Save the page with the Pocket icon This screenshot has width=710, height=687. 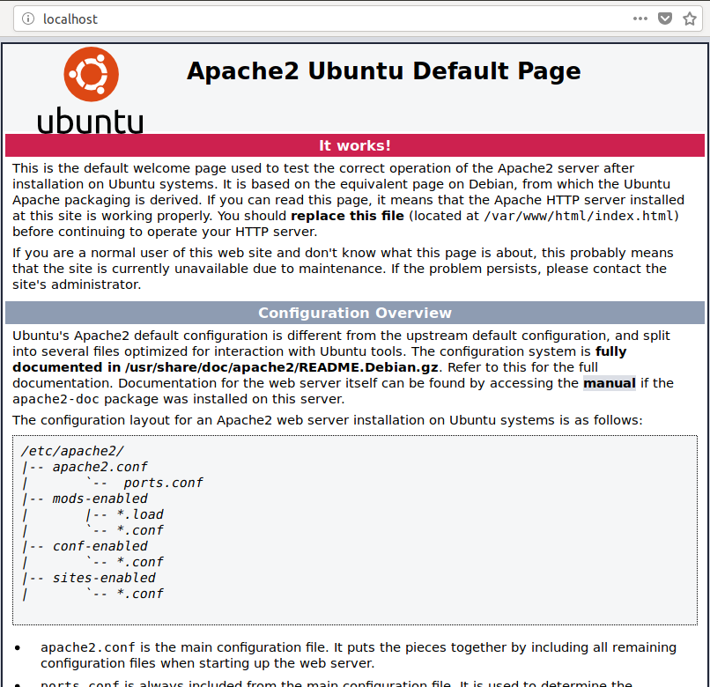point(665,18)
